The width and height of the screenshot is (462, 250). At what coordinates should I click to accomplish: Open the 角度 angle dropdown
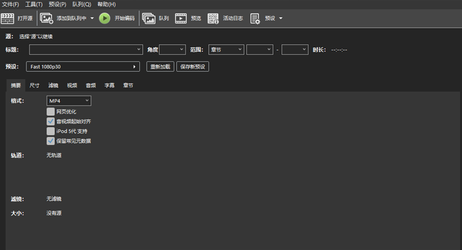172,50
